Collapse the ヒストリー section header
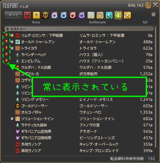160x163 pixels. 79,29
